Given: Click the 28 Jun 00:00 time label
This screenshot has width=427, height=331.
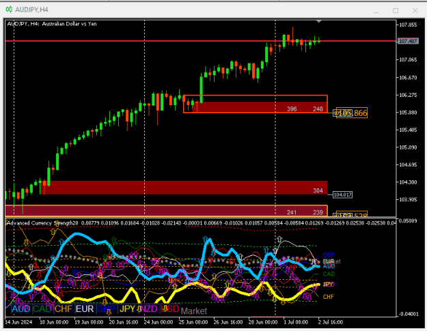Looking at the screenshot, I should [x=263, y=322].
